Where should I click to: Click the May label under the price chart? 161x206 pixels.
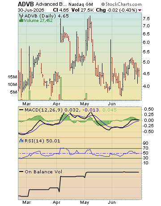85,104
